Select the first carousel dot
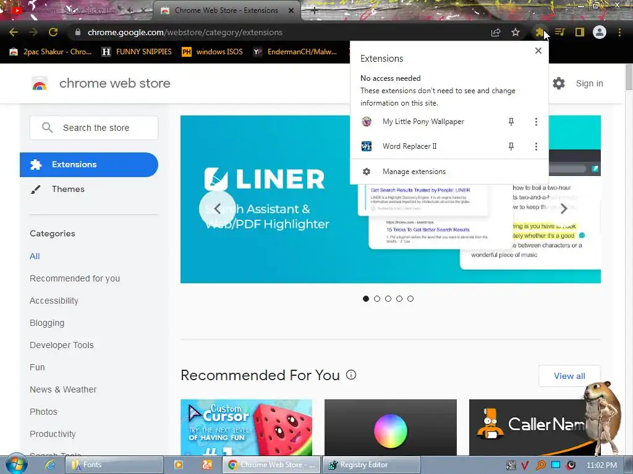 366,299
